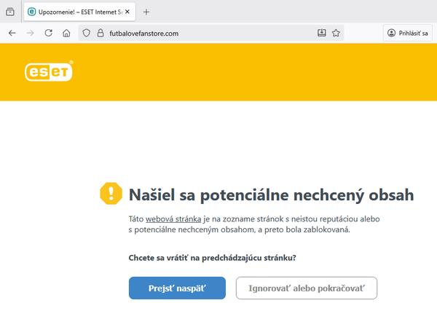Click the Prihlásiť sa account button

pyautogui.click(x=408, y=33)
